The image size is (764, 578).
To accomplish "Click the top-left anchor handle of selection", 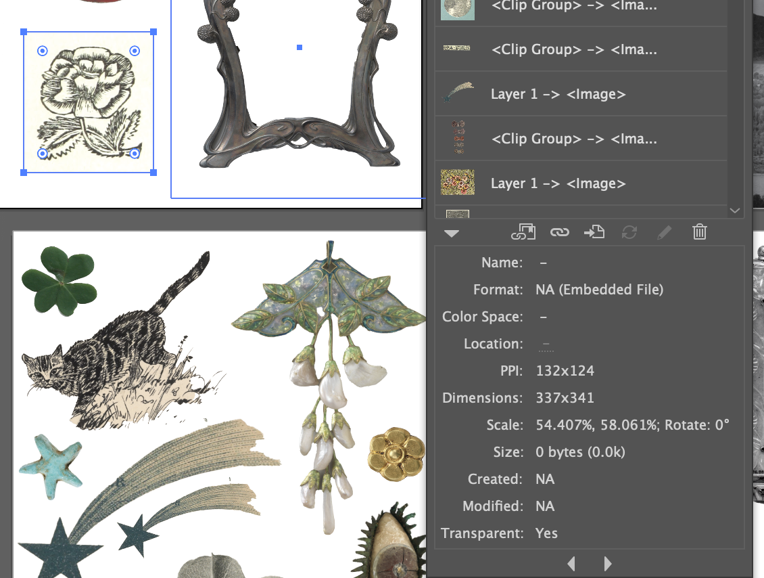I will 25,31.
